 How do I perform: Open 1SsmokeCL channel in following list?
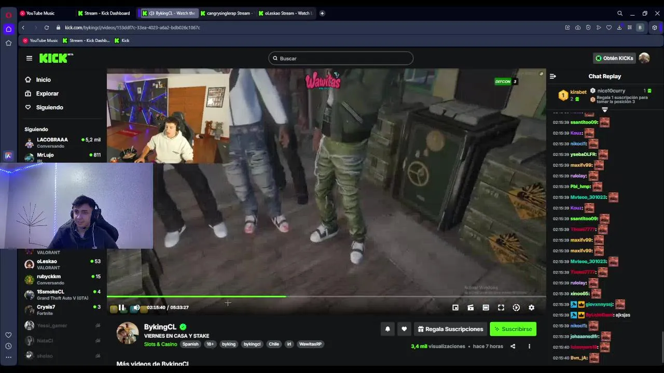click(62, 294)
